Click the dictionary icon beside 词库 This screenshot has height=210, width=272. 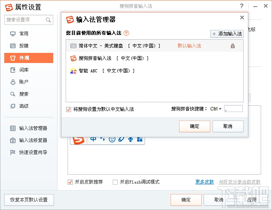coord(13,70)
